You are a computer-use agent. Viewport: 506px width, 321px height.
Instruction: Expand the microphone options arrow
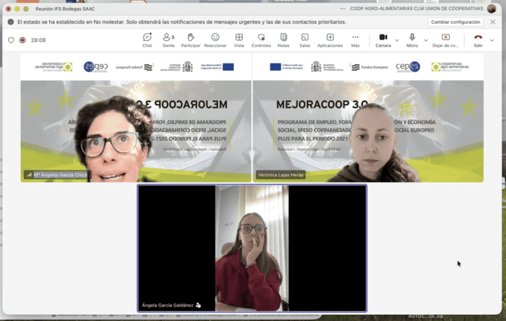426,41
